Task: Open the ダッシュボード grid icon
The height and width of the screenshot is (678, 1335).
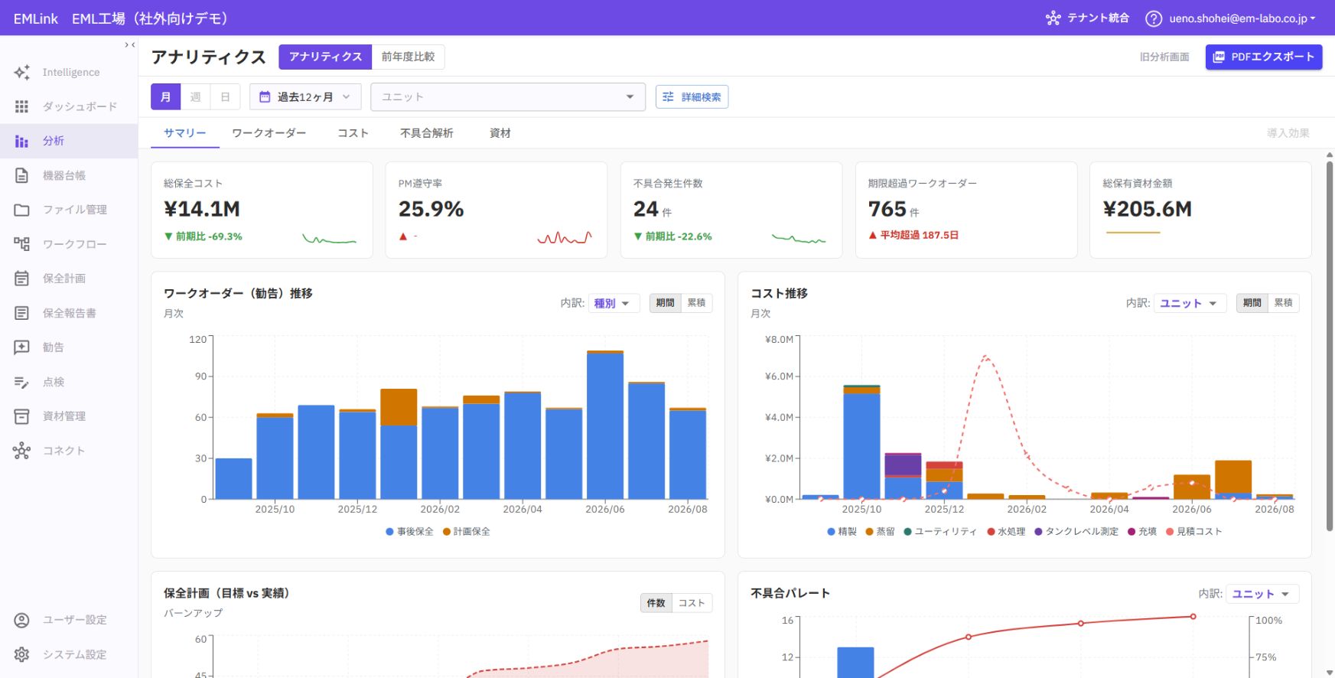Action: [x=21, y=106]
